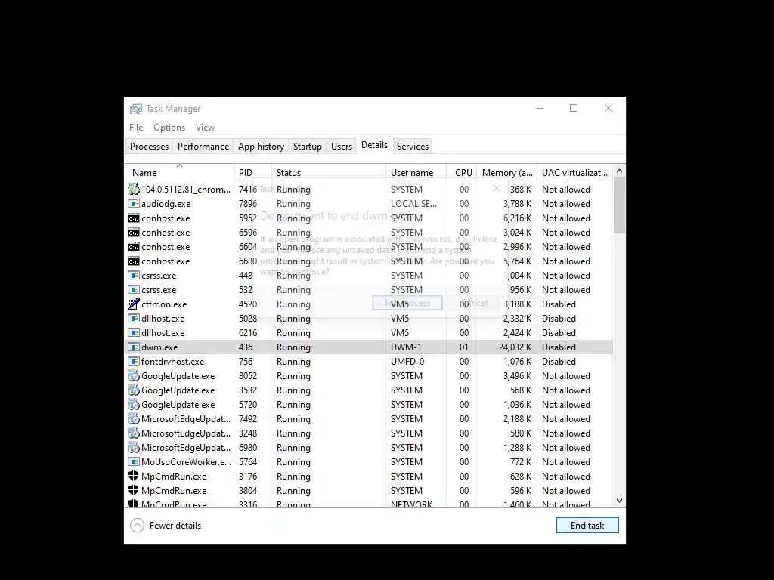Click icon of MicrosoftEdgeUpdate PID 6980
Screen dimensions: 774x580
133,447
